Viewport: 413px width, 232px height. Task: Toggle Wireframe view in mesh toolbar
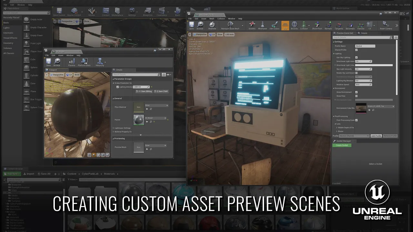click(262, 25)
